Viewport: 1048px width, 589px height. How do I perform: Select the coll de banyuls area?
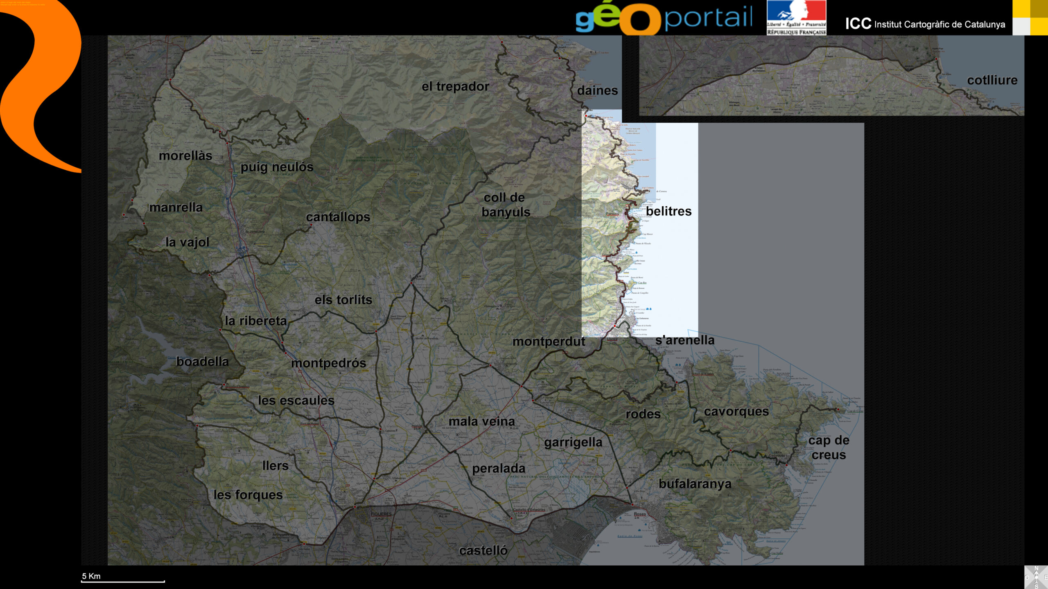(x=506, y=205)
